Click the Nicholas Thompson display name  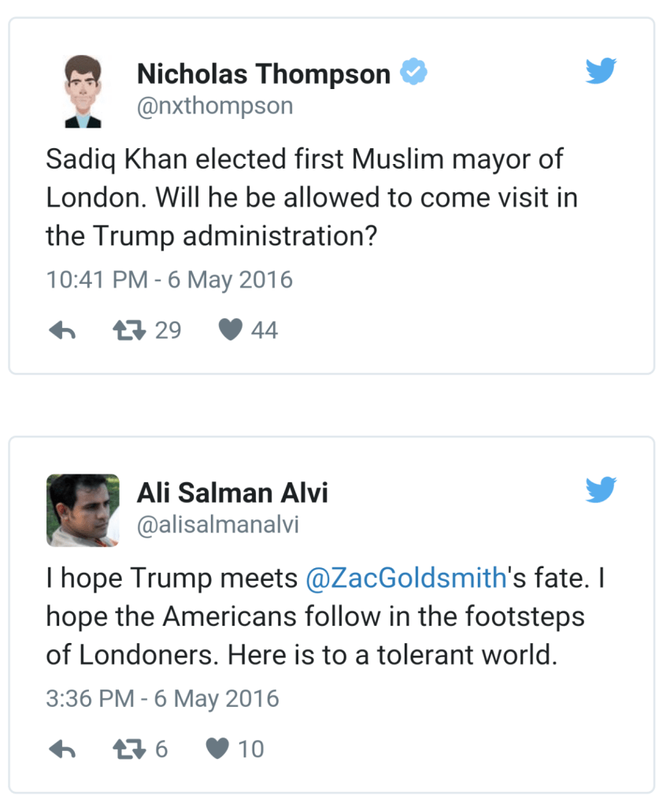[263, 74]
